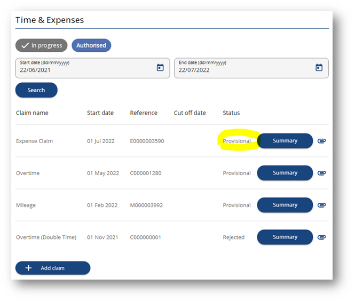Focus the Start date input field

coord(92,68)
